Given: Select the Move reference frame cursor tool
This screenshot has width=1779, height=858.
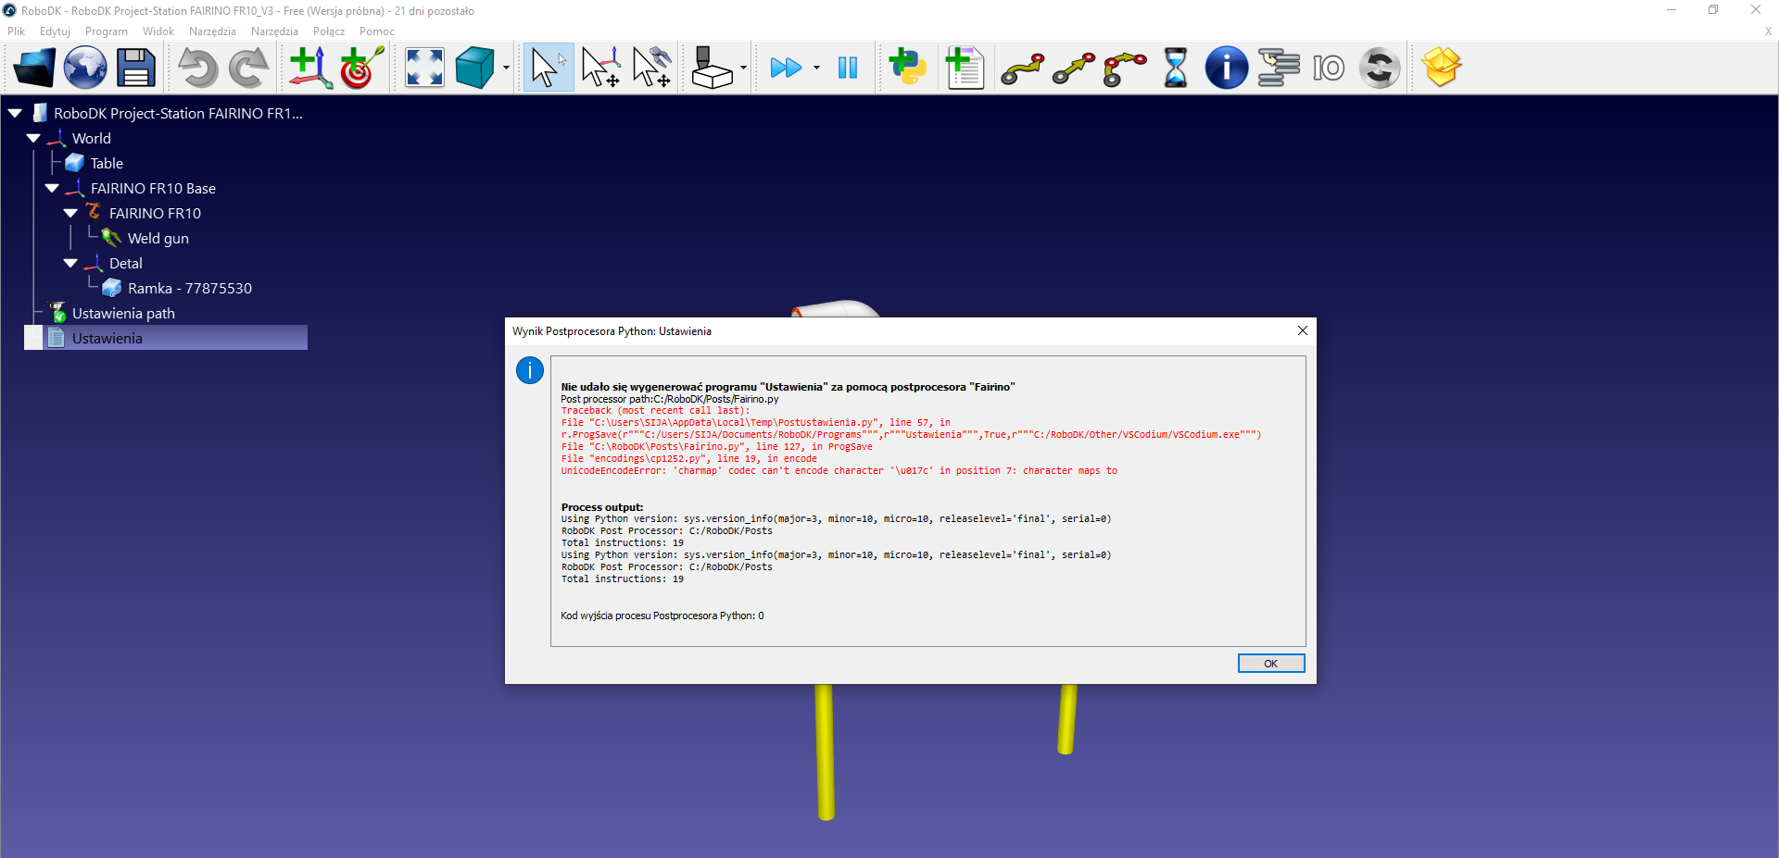Looking at the screenshot, I should (x=600, y=68).
